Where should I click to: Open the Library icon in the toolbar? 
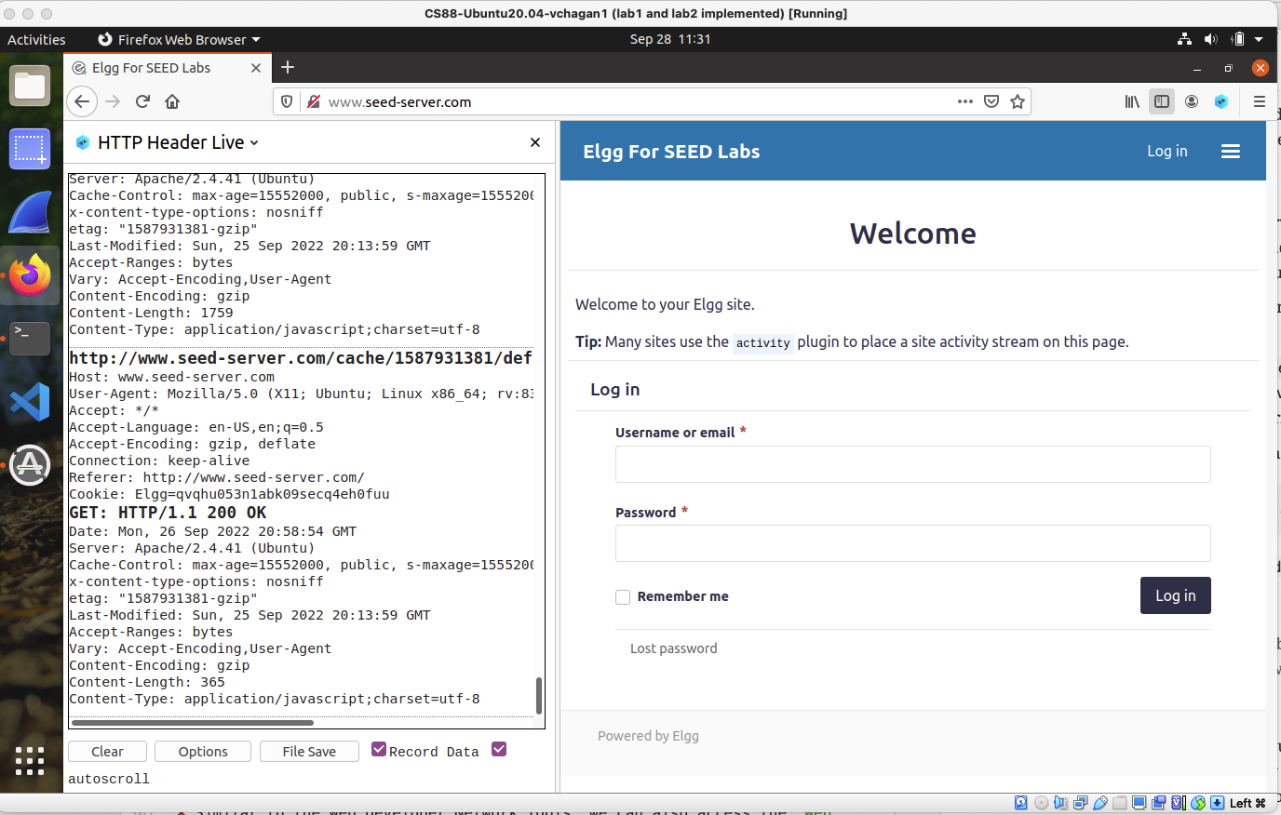point(1132,101)
